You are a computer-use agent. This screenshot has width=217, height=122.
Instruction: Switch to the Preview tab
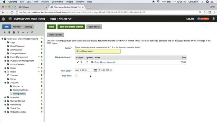pyautogui.click(x=17, y=27)
